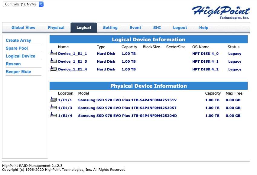
Task: Click the Logical Device Information header
Action: click(x=148, y=39)
